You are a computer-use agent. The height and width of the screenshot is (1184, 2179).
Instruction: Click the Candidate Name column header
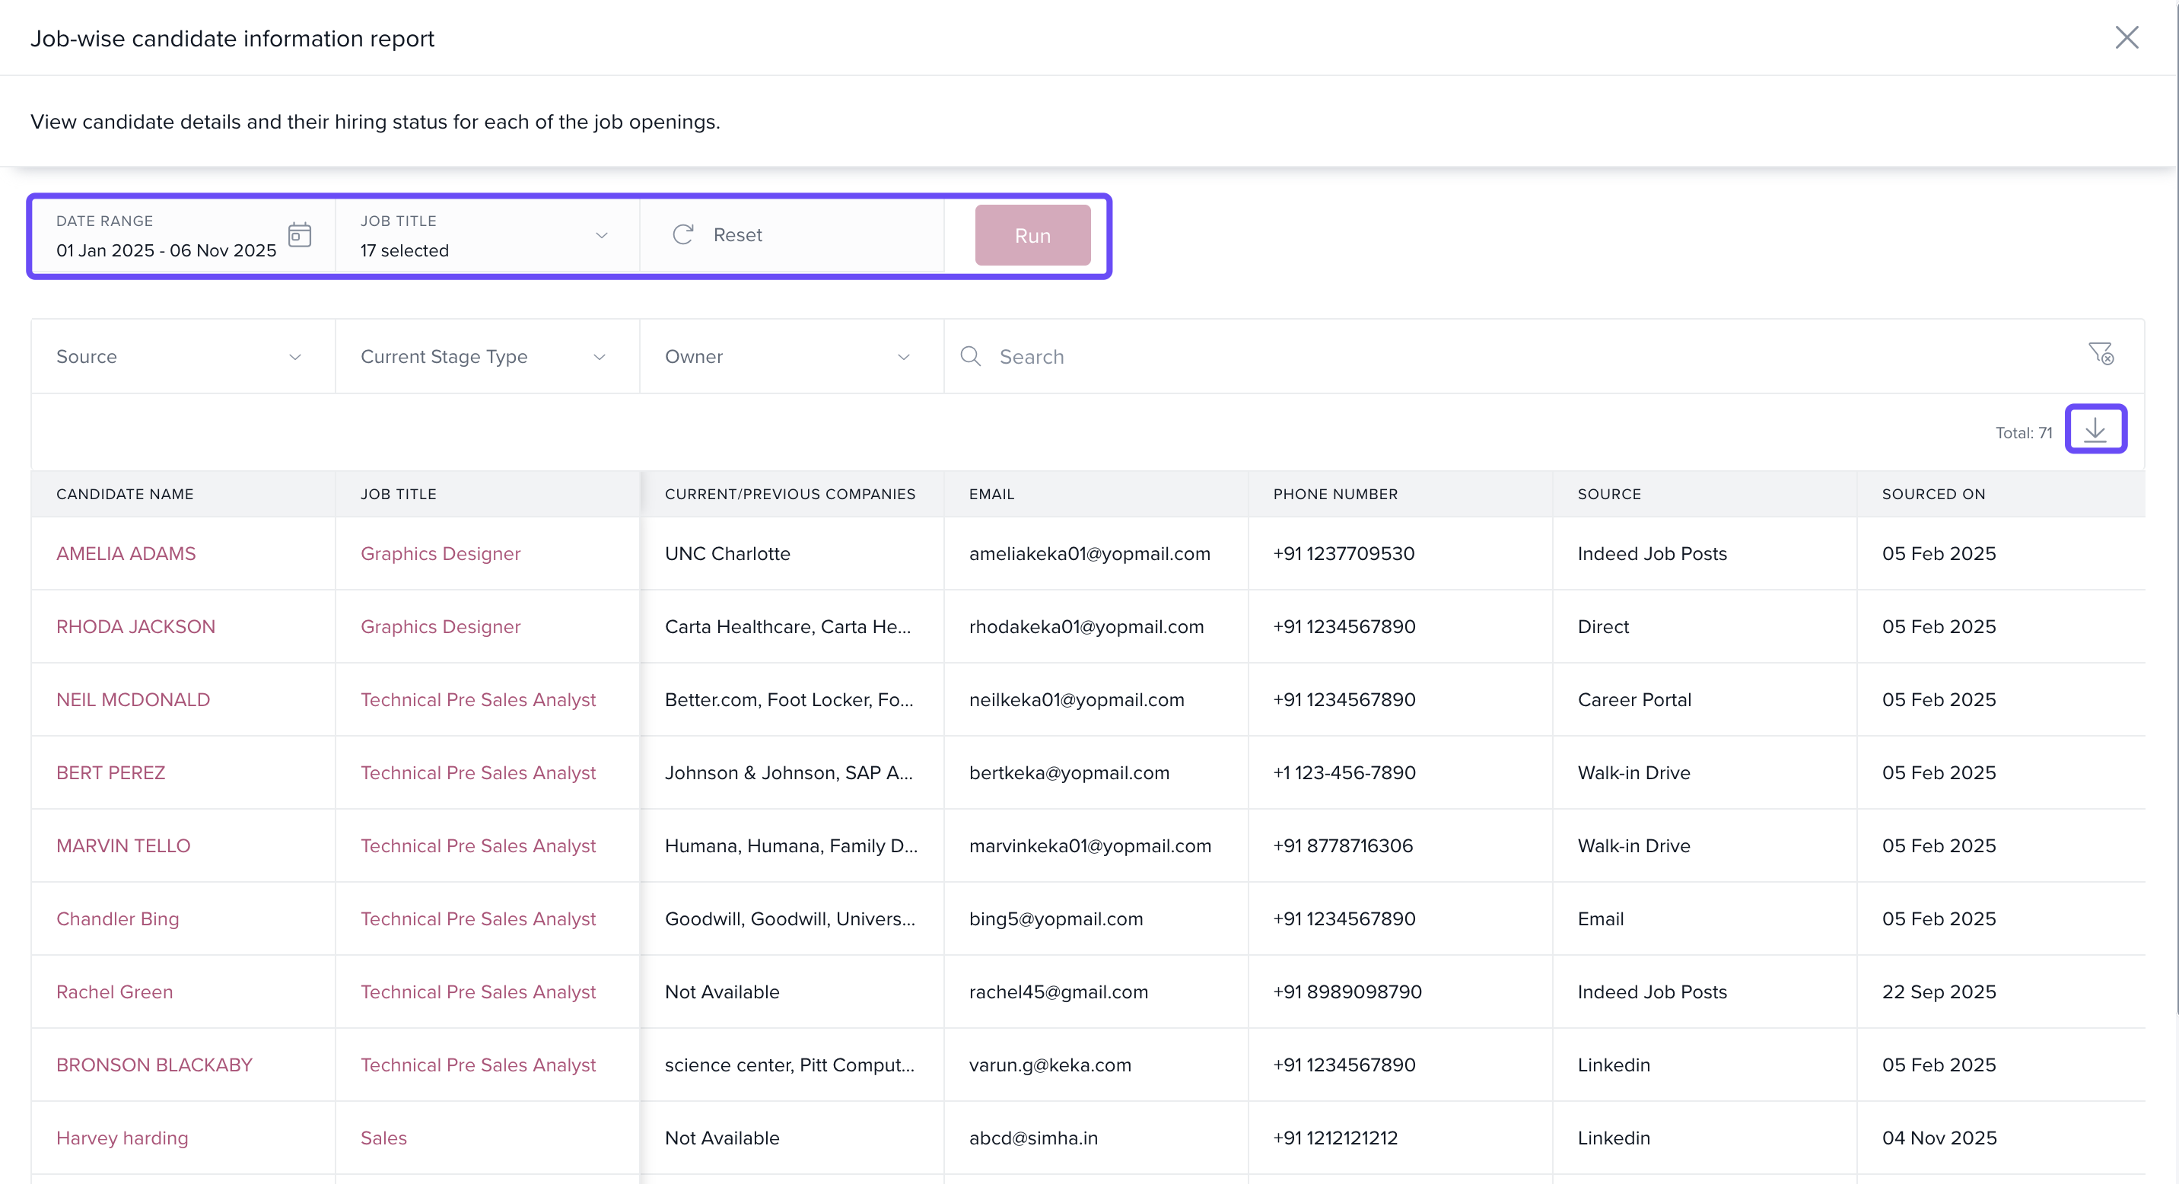124,494
